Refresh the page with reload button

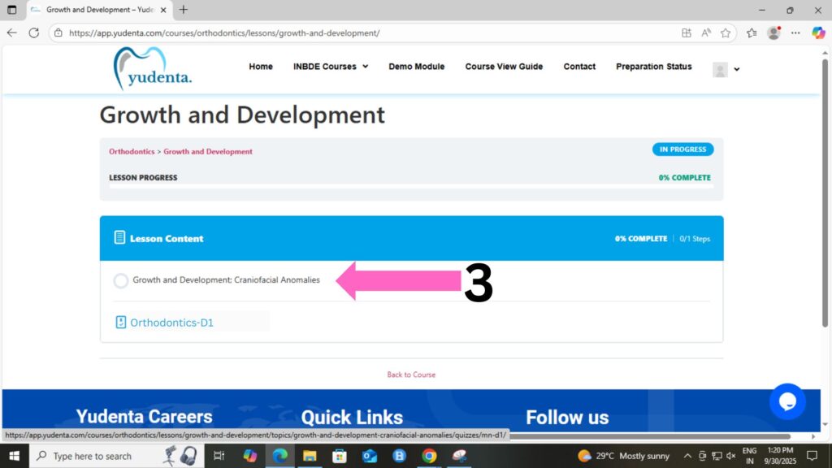33,33
